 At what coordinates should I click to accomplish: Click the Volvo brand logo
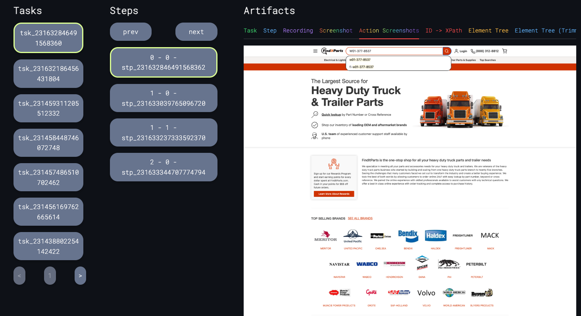(x=426, y=293)
